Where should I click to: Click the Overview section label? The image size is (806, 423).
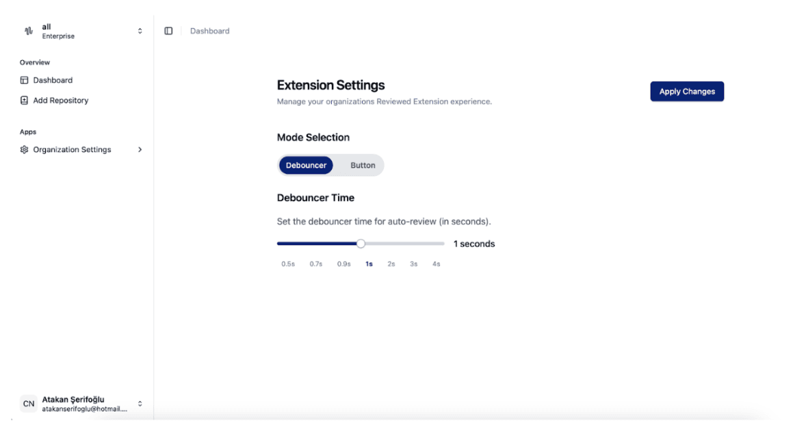click(x=35, y=62)
